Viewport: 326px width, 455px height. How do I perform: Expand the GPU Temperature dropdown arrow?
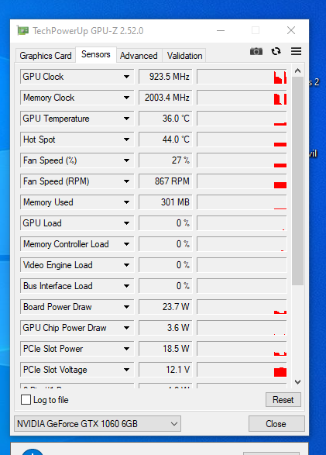[x=126, y=119]
